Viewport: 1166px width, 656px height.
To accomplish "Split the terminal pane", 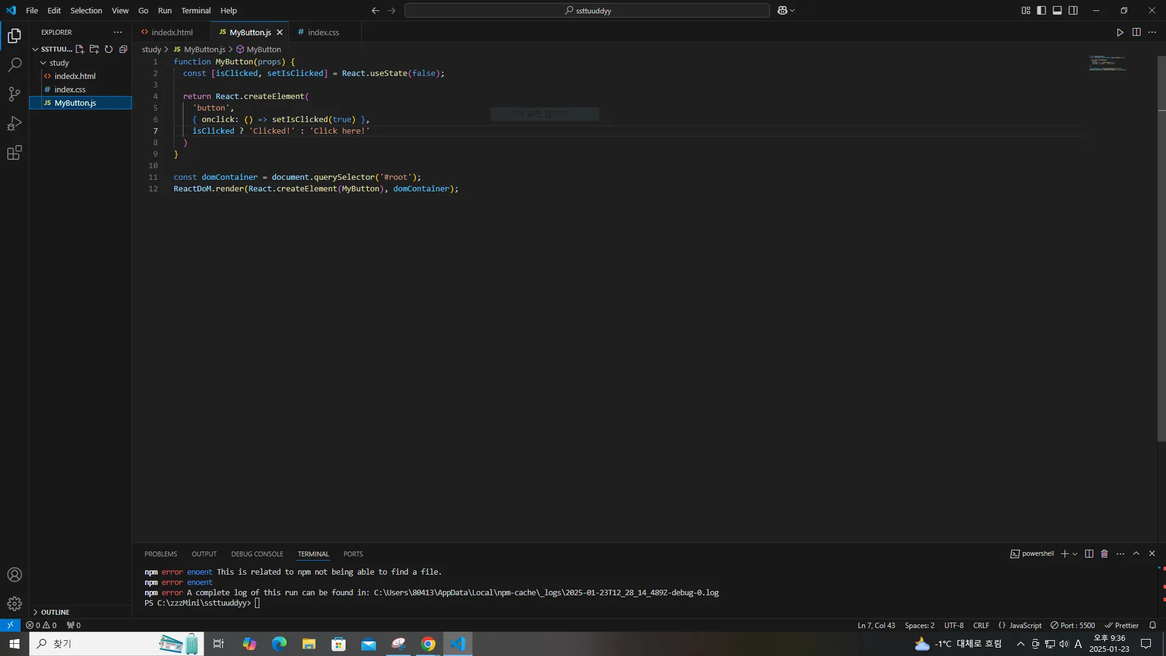I will pyautogui.click(x=1089, y=553).
